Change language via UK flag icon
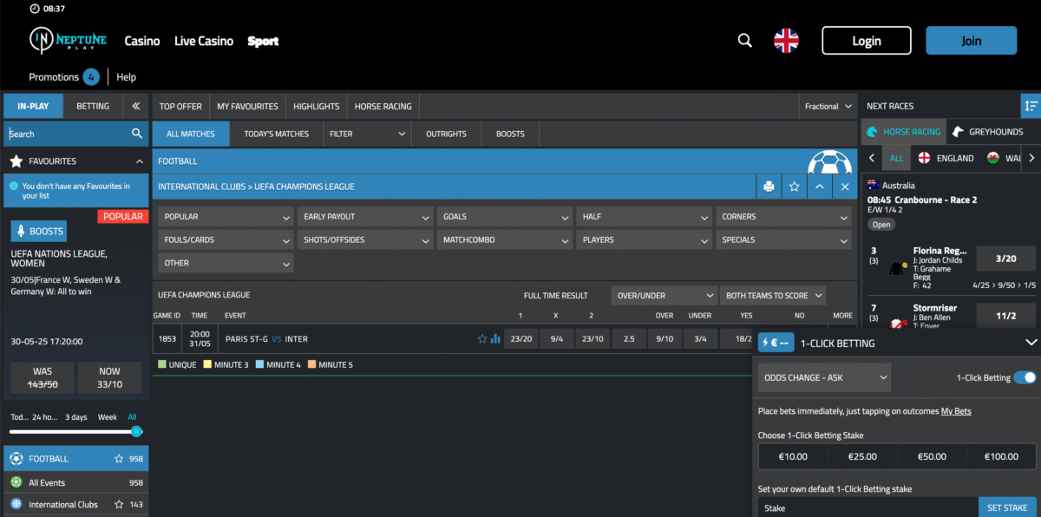Screen dimensions: 1041x517 (786, 41)
